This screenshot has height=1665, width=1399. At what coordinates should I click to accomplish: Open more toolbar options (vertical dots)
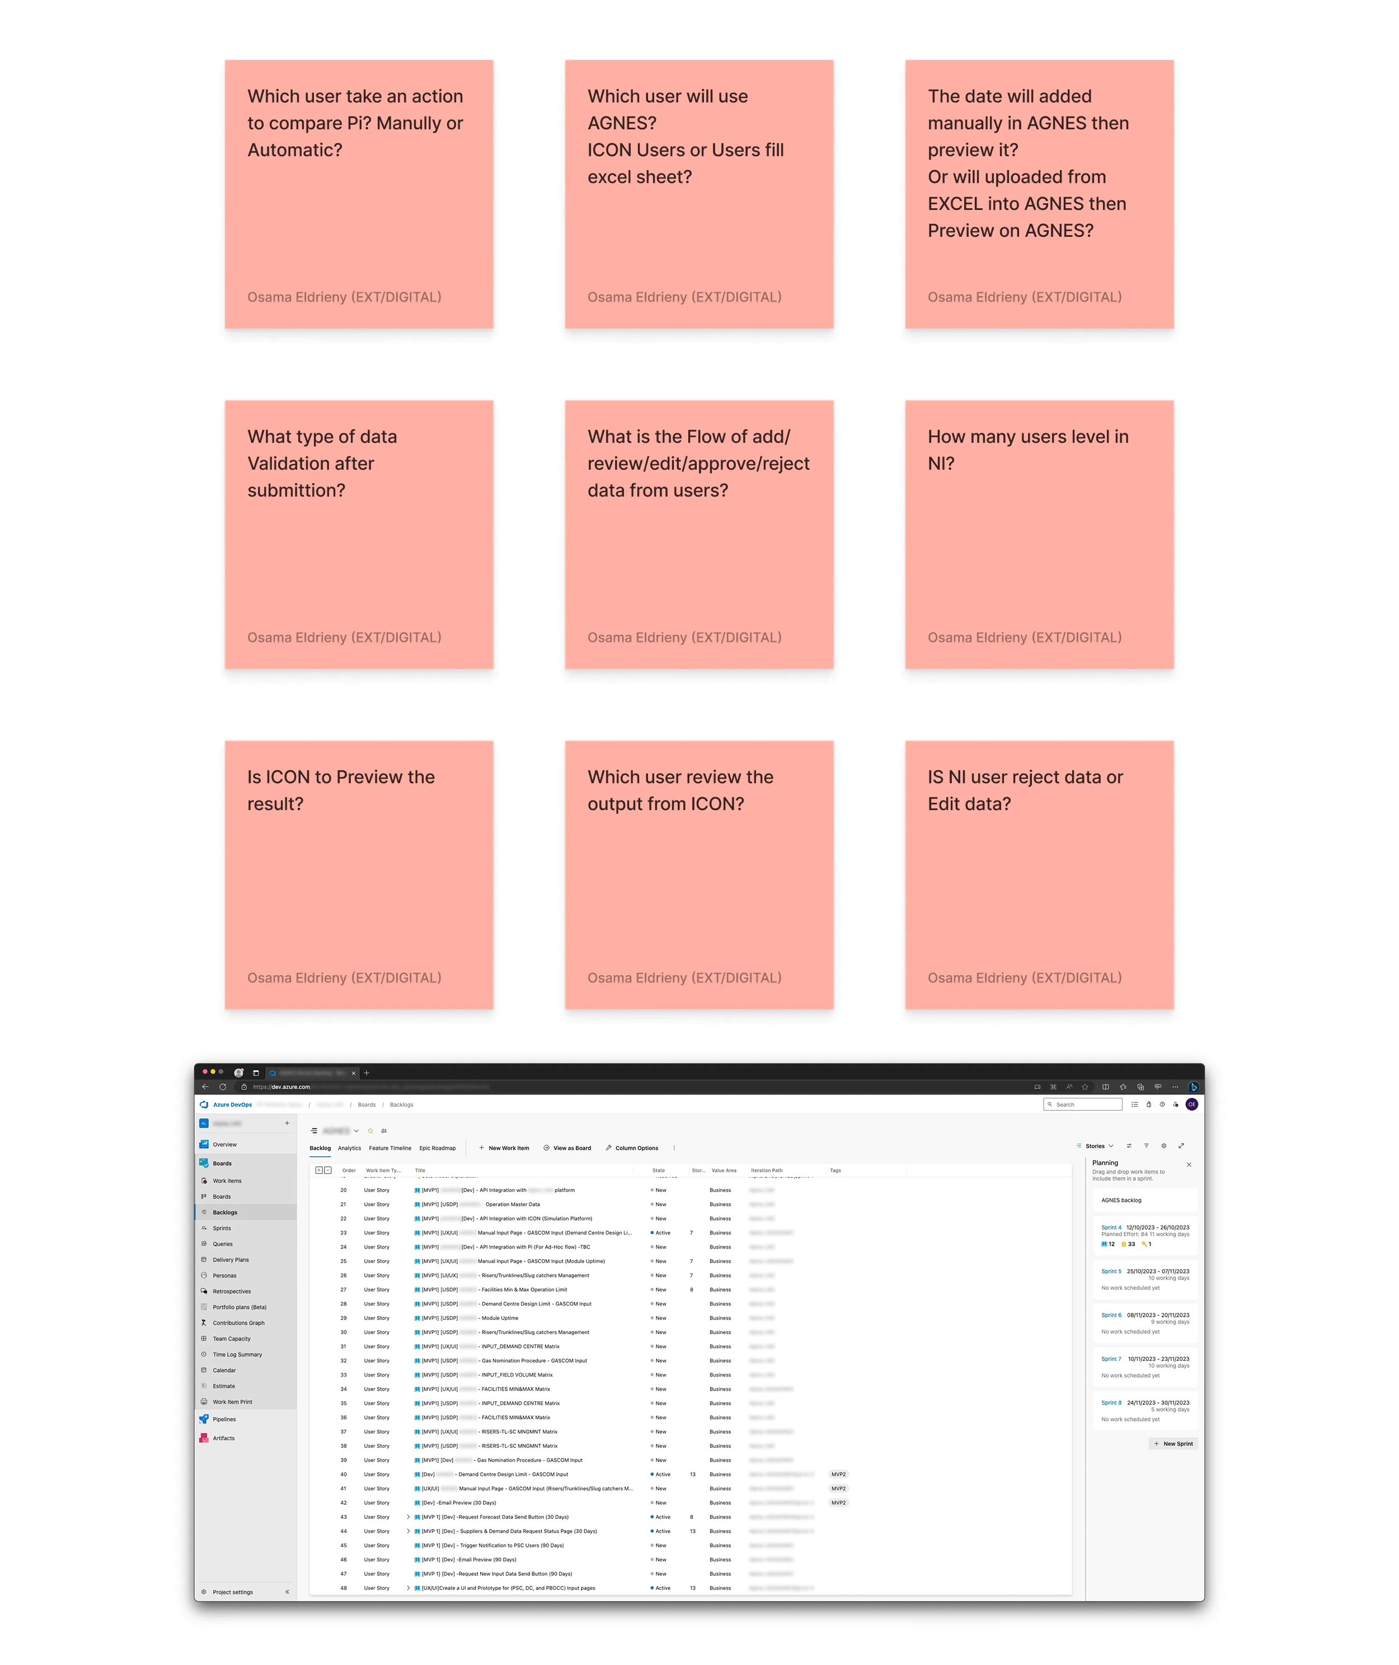[x=674, y=1149]
